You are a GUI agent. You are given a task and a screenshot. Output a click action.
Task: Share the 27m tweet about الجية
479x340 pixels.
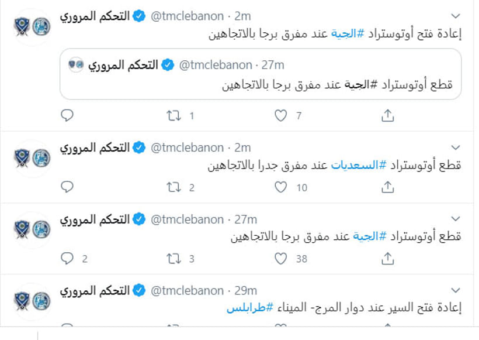[x=387, y=258]
